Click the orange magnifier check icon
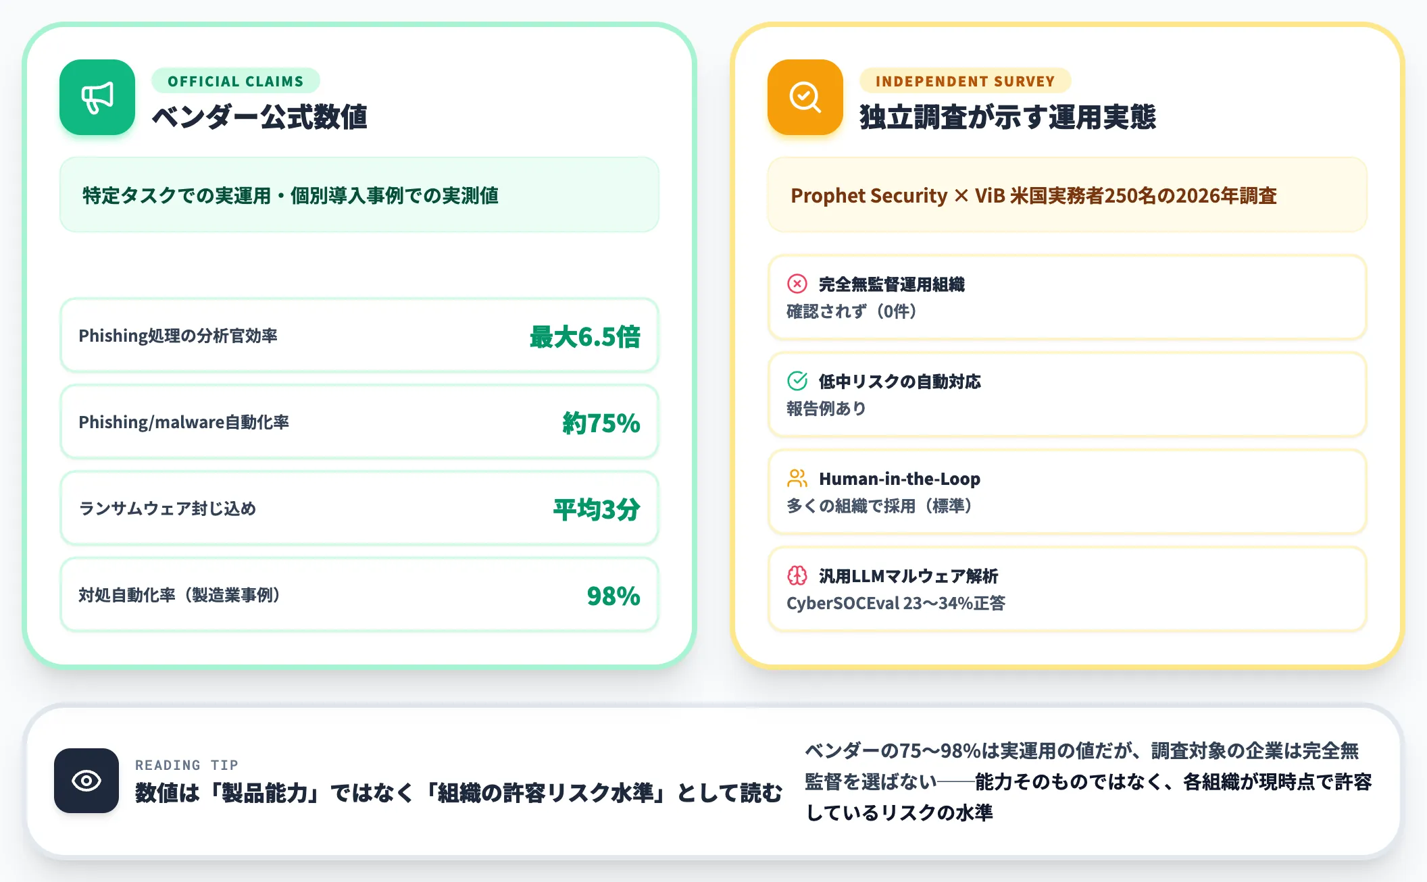Image resolution: width=1427 pixels, height=882 pixels. (805, 97)
